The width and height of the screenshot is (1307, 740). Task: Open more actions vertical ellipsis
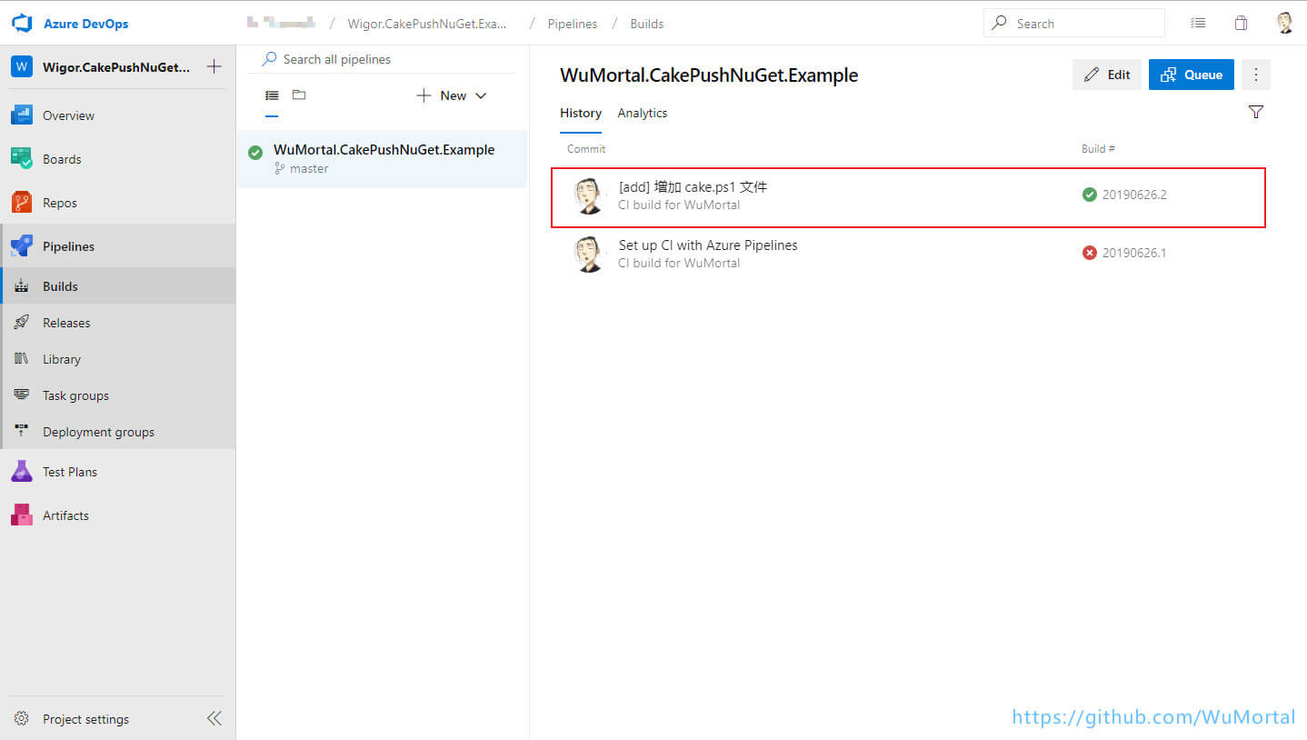point(1256,75)
